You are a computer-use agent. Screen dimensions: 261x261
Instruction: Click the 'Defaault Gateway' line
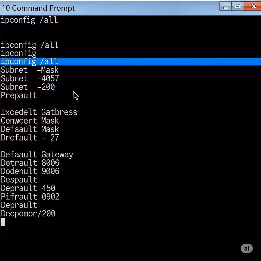(37, 155)
